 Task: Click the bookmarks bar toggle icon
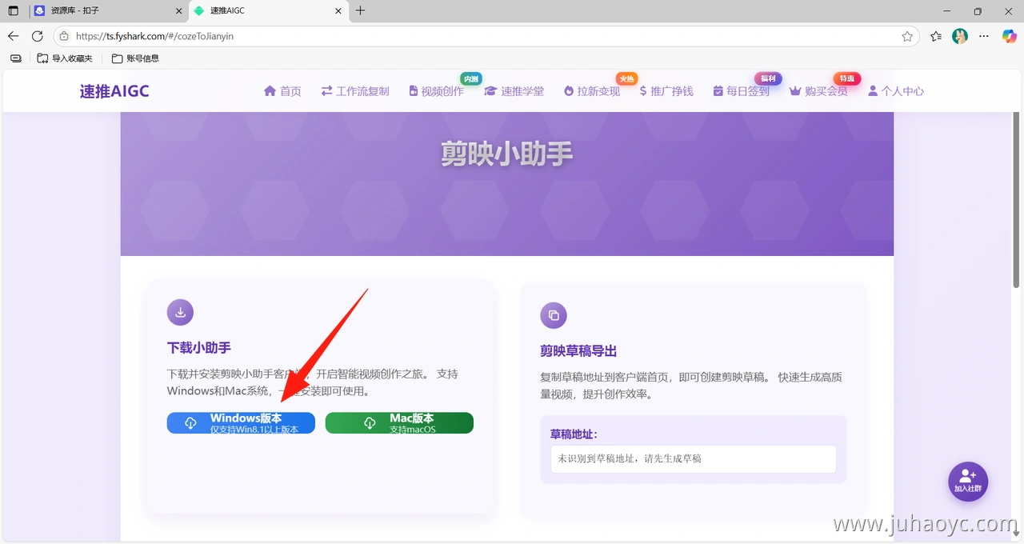coord(15,58)
